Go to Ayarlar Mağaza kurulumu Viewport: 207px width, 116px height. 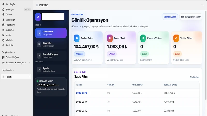coord(51,69)
